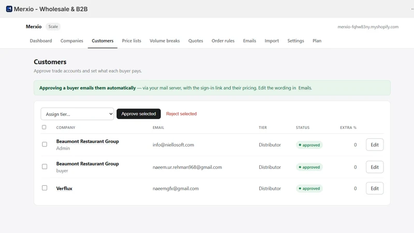Click the EMAIL column header
The height and width of the screenshot is (233, 414).
[158, 127]
